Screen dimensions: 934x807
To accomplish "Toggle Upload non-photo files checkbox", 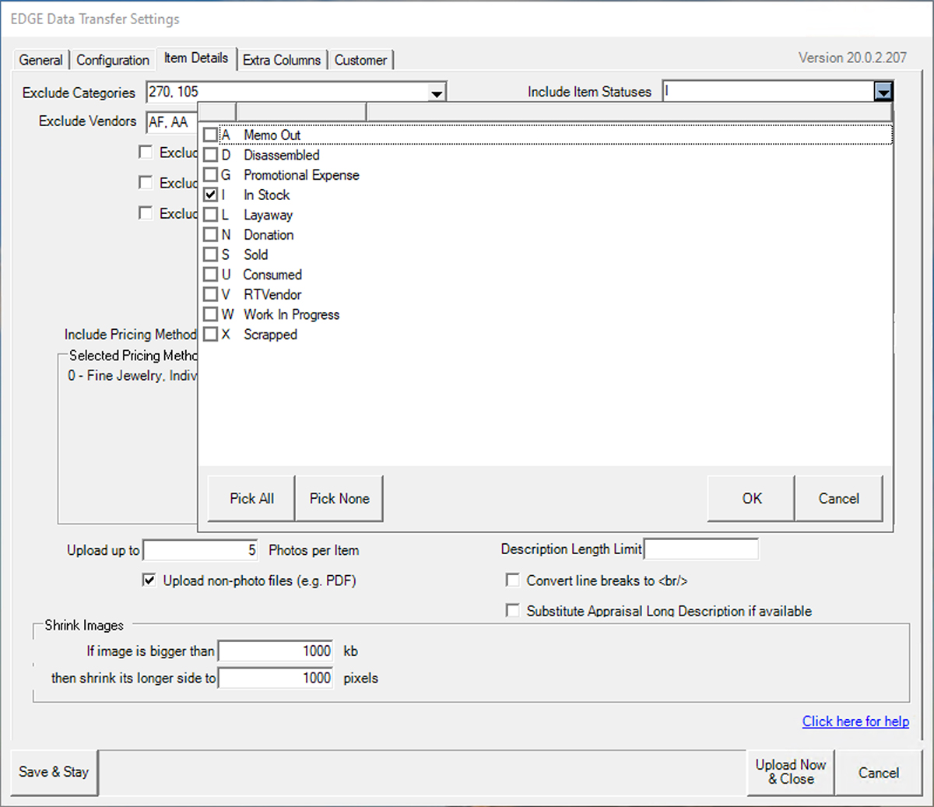I will 149,581.
